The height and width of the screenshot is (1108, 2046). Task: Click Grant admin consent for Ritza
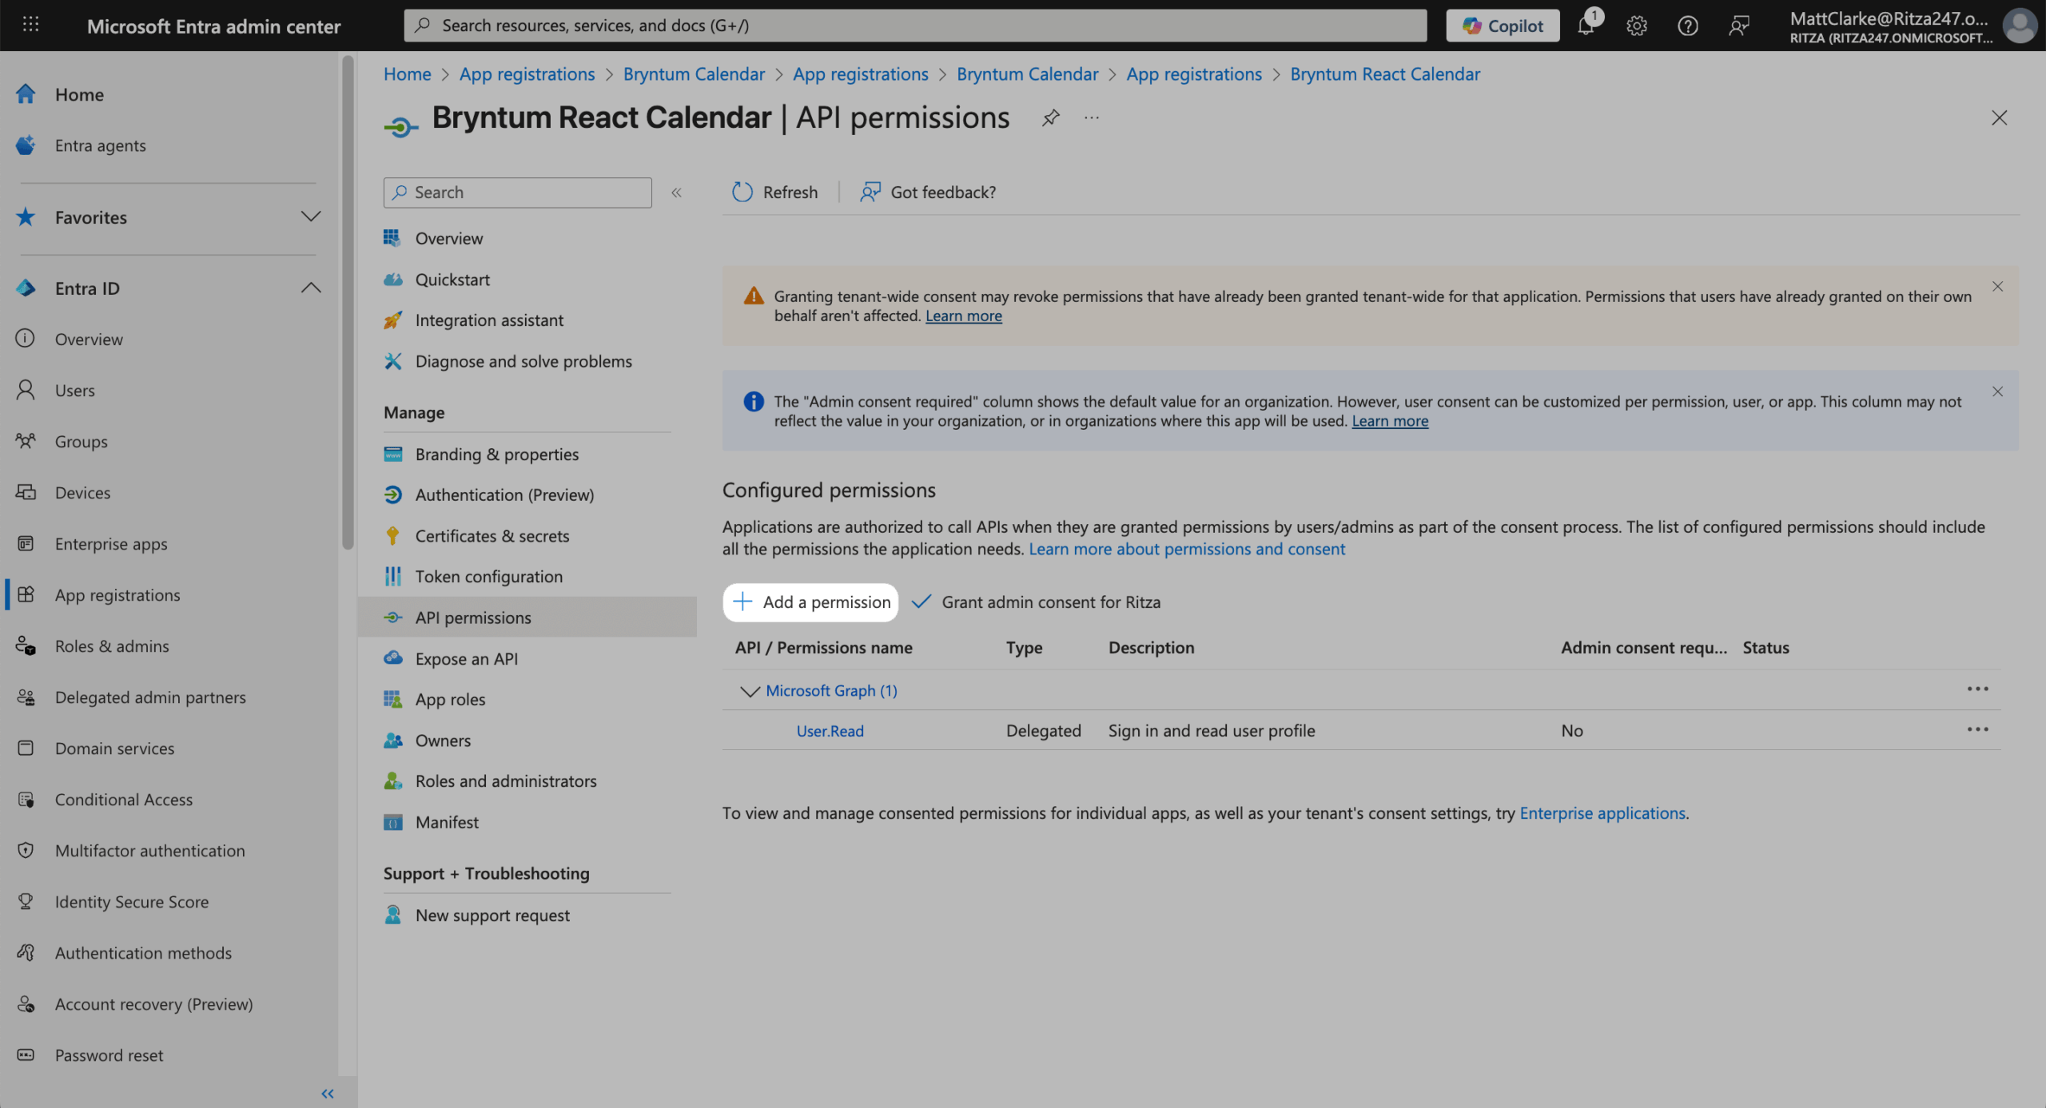[1037, 602]
